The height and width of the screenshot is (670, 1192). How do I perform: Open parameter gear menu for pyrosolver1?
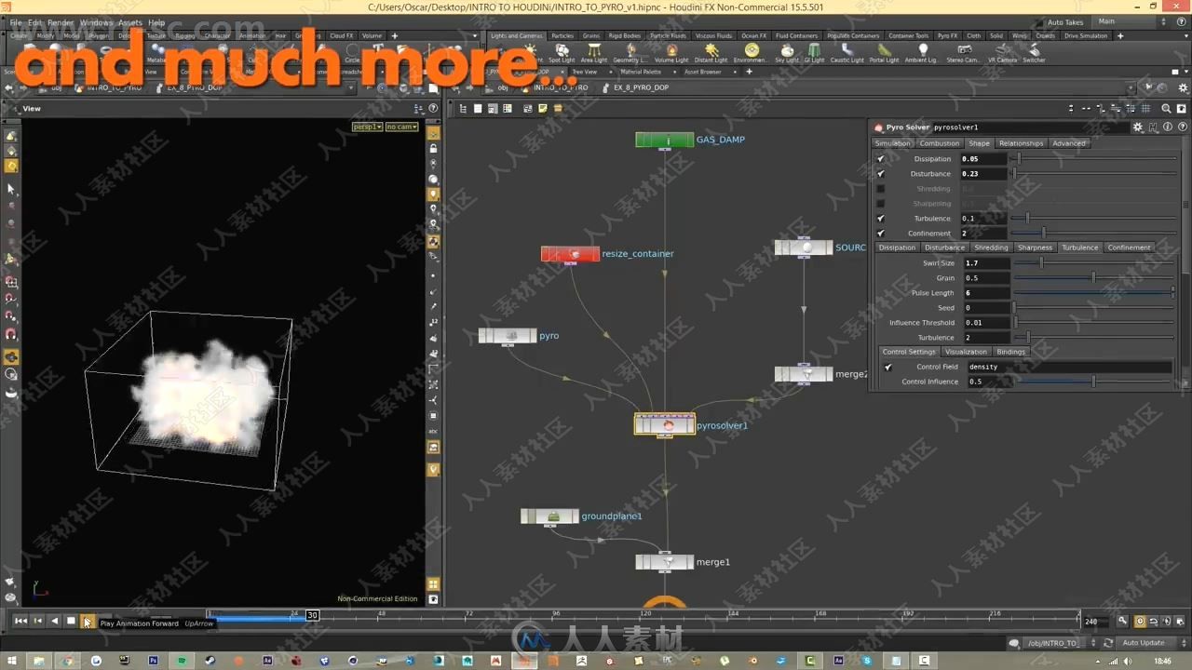[1137, 127]
